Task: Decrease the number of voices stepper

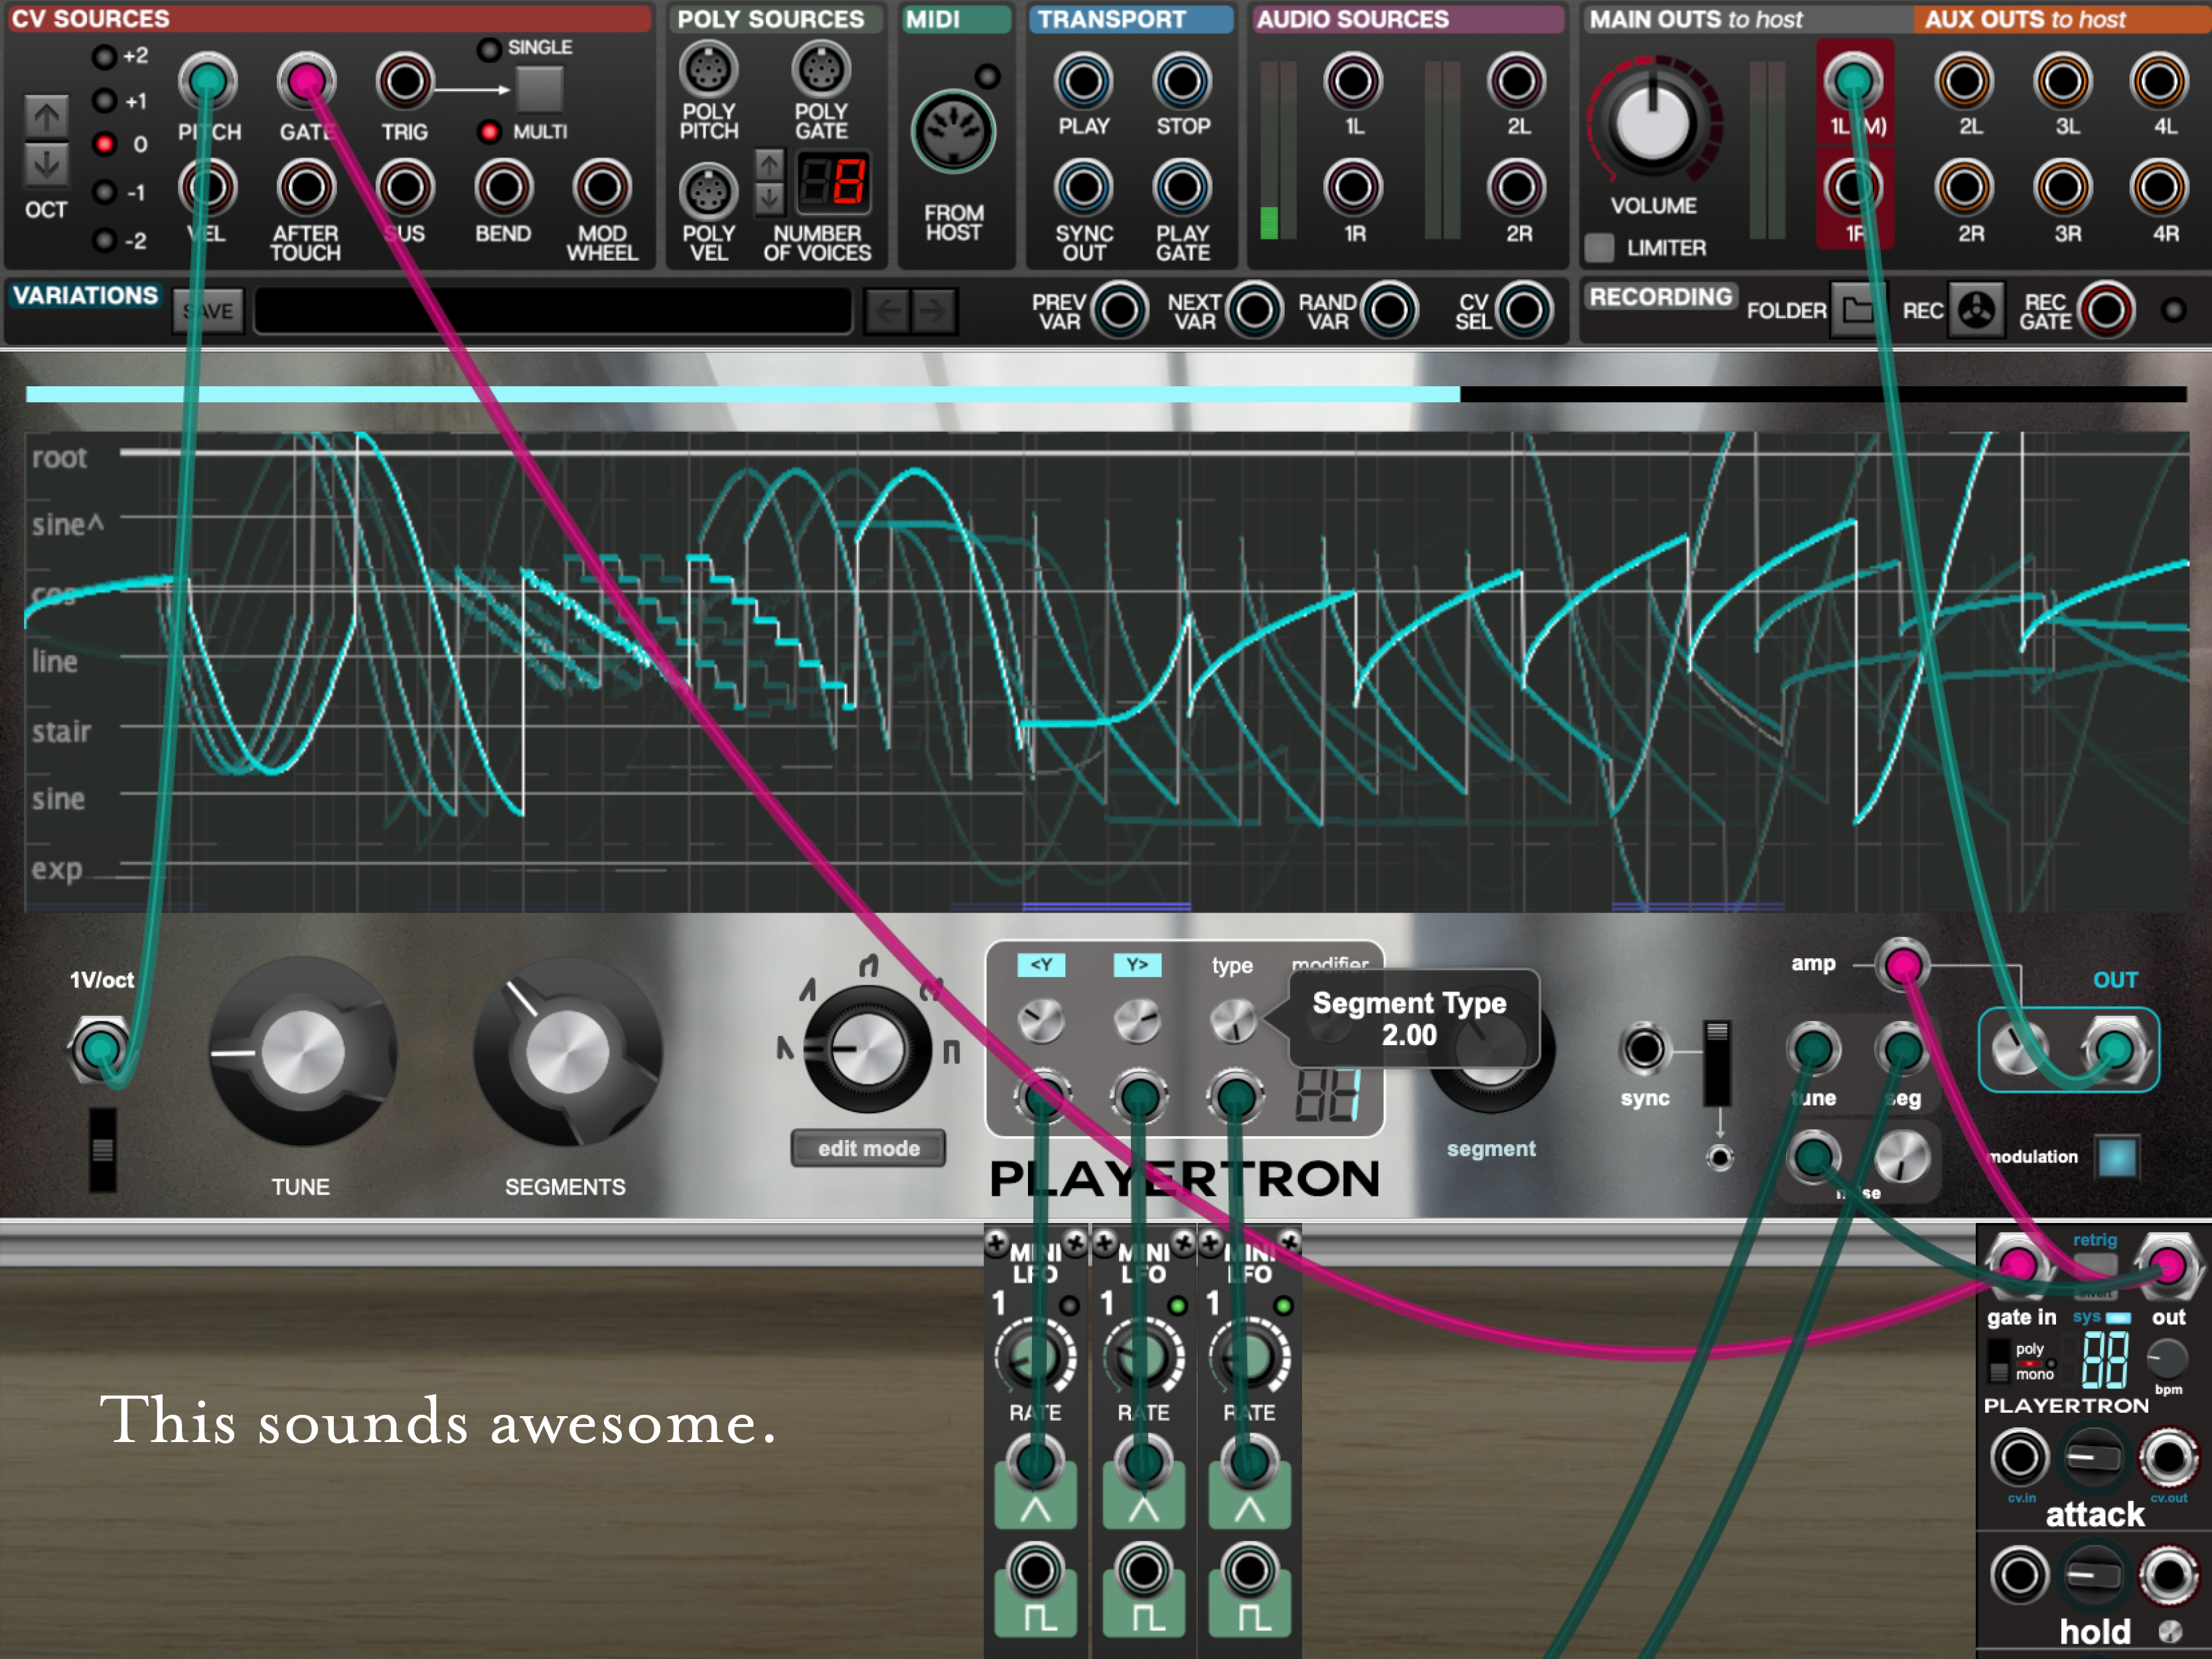Action: pyautogui.click(x=768, y=199)
